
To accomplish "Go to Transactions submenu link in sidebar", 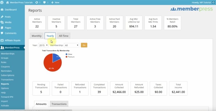I will [x=7, y=80].
